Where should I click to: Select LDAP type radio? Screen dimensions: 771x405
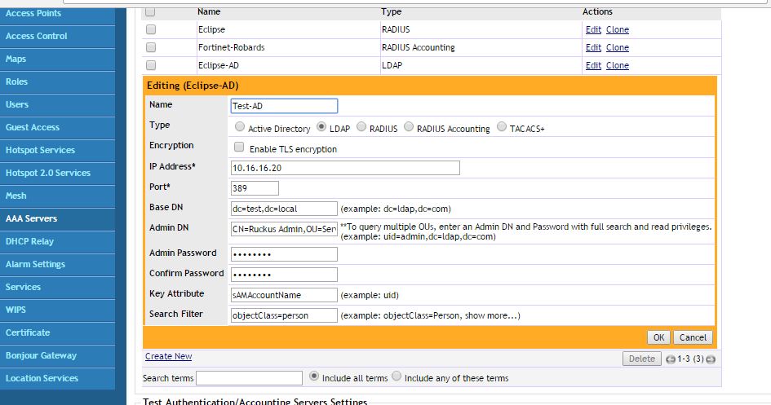pyautogui.click(x=321, y=126)
